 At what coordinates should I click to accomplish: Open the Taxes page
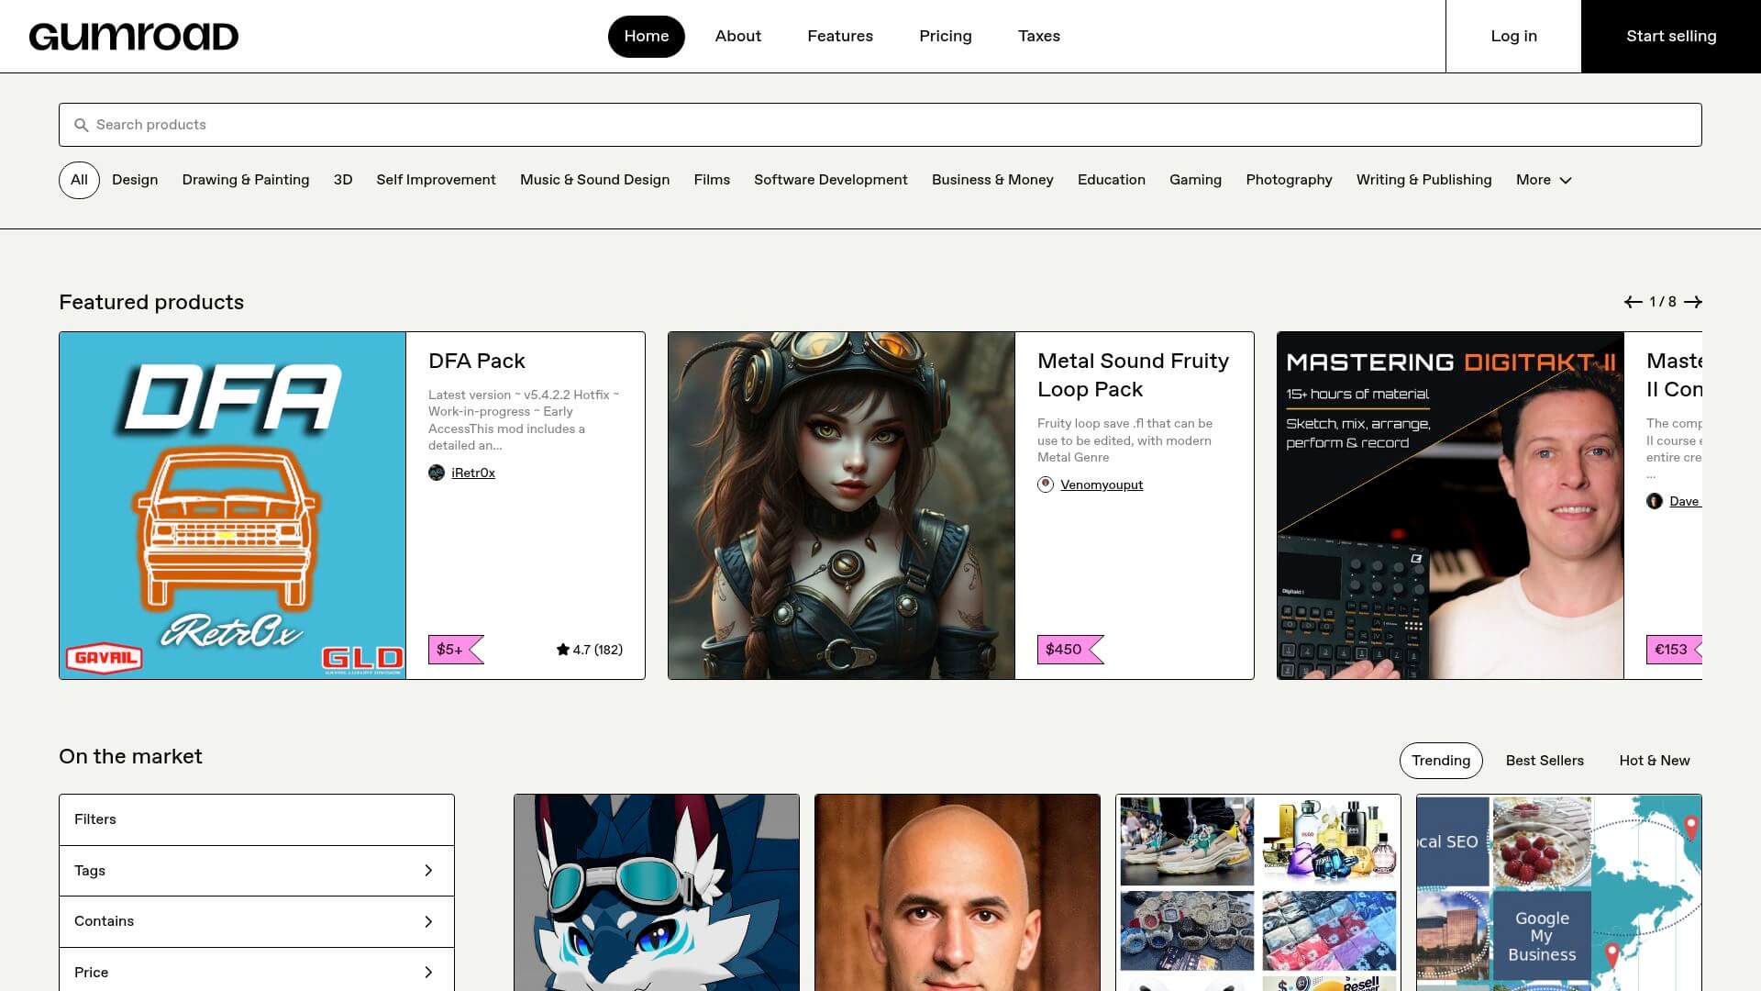click(1039, 37)
